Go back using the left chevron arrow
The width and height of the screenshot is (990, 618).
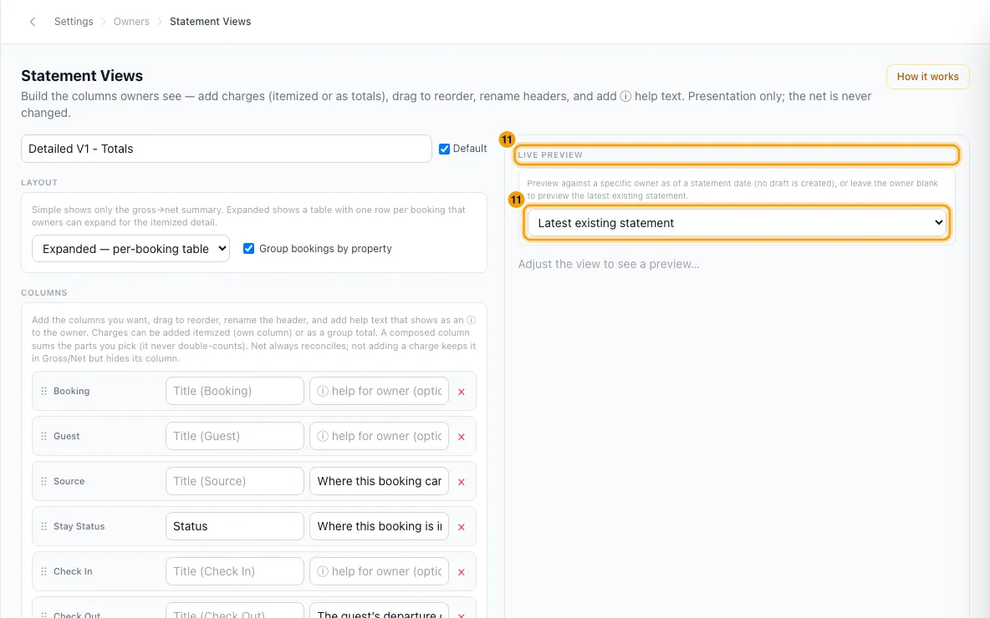click(33, 22)
